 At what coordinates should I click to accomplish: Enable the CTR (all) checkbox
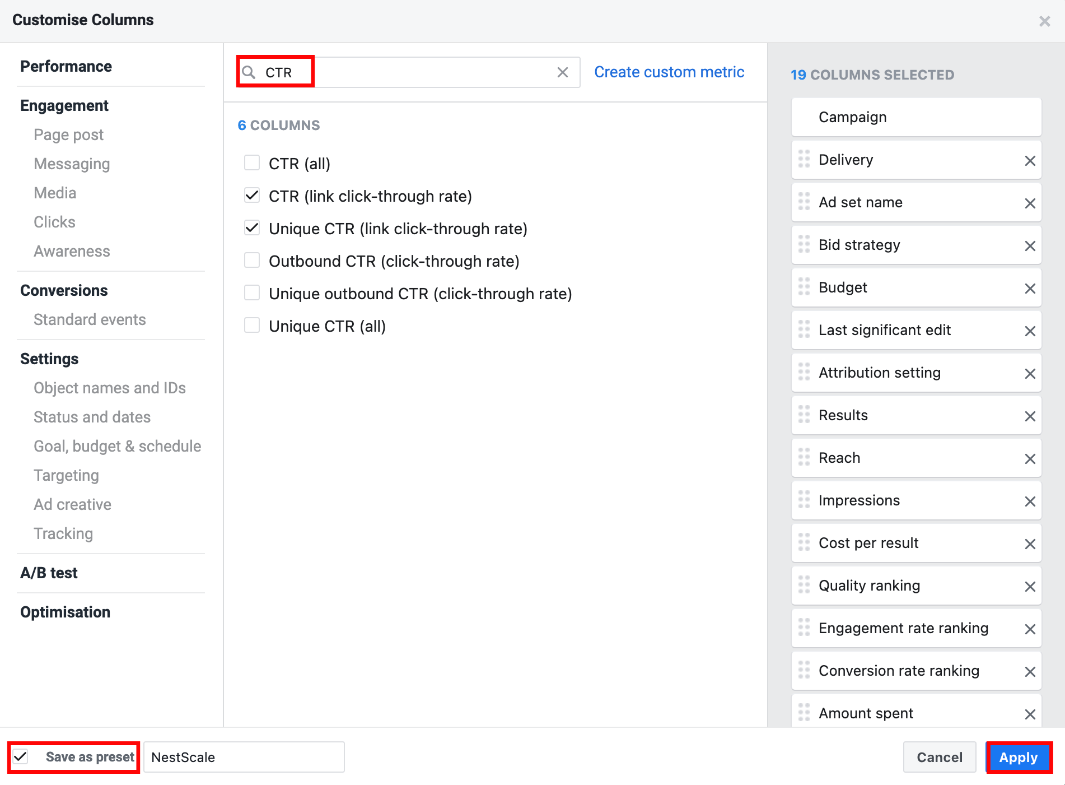(252, 163)
